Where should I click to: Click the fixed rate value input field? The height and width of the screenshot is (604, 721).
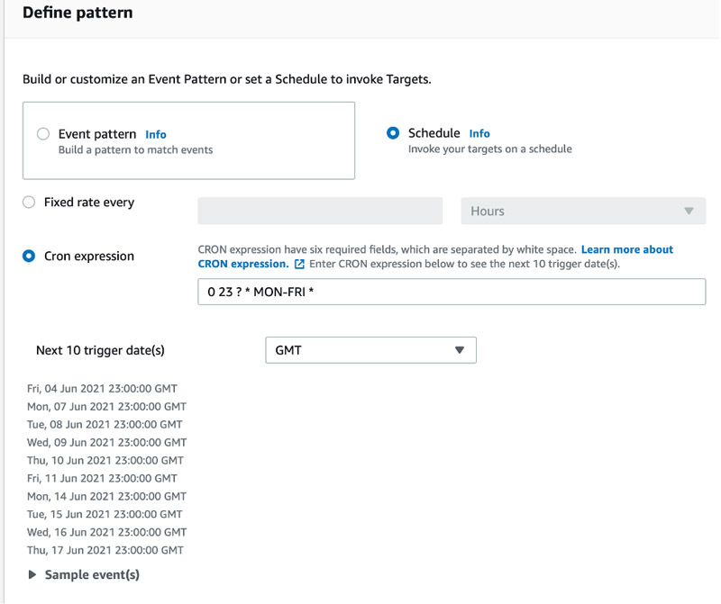click(x=320, y=211)
